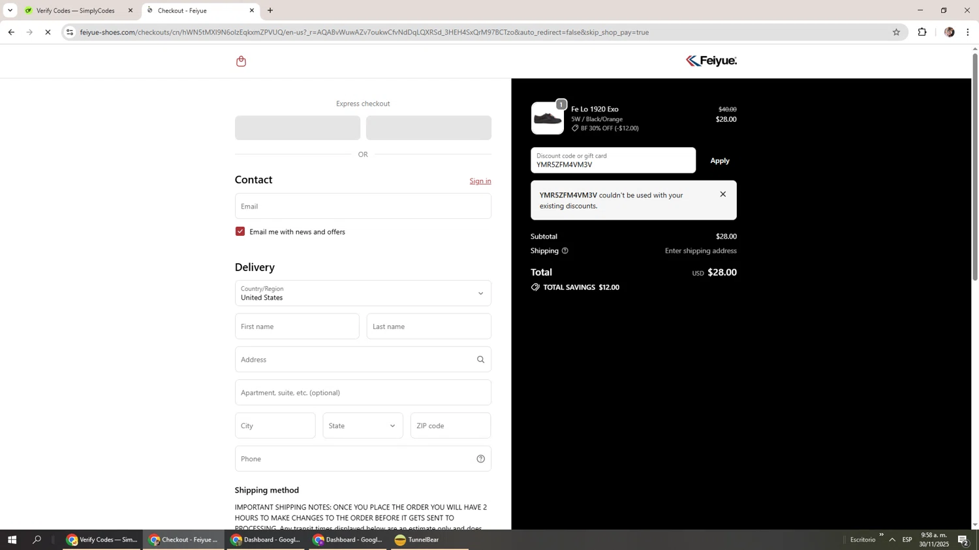
Task: Bookmark this page with the star icon
Action: [x=896, y=32]
